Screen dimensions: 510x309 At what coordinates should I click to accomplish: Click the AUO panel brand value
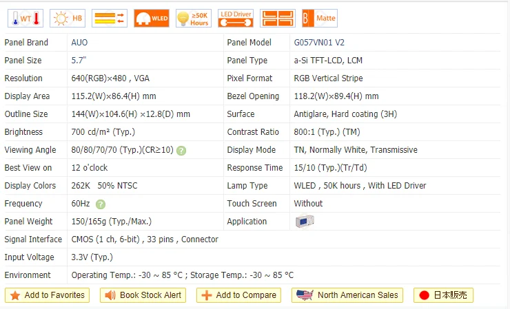point(79,43)
